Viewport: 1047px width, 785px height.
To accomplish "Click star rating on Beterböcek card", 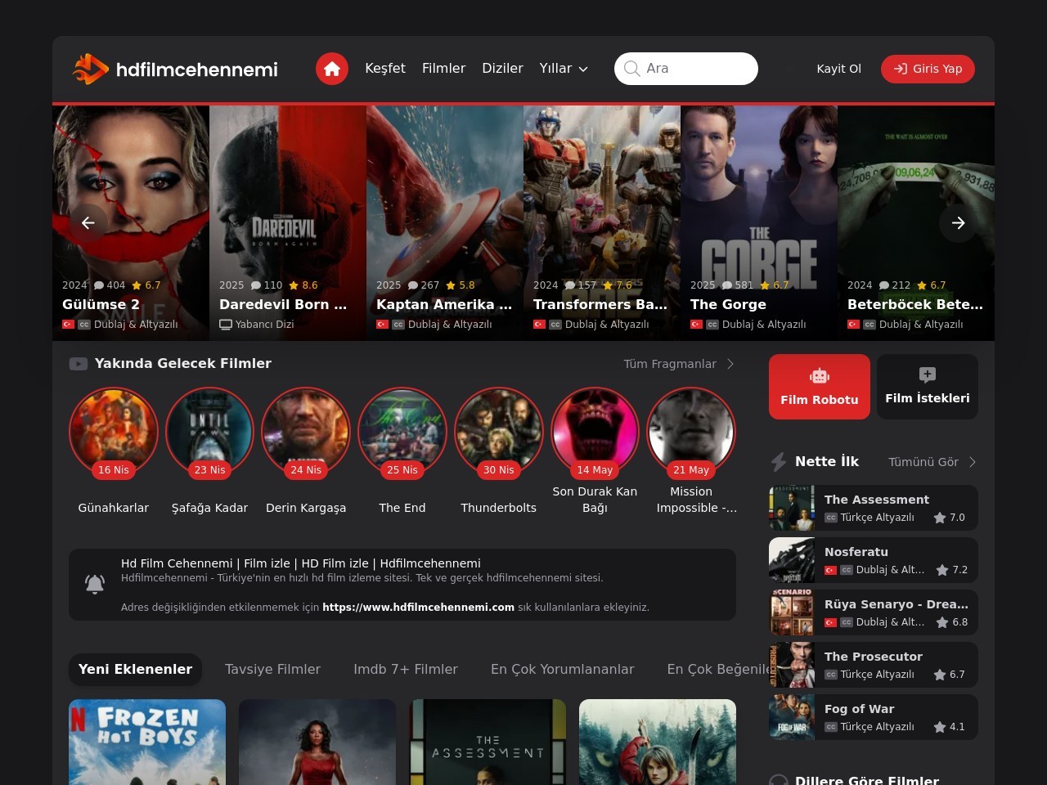I will click(x=931, y=285).
